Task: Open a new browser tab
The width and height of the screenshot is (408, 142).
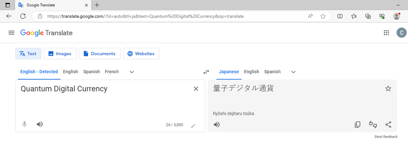Action: (97, 5)
